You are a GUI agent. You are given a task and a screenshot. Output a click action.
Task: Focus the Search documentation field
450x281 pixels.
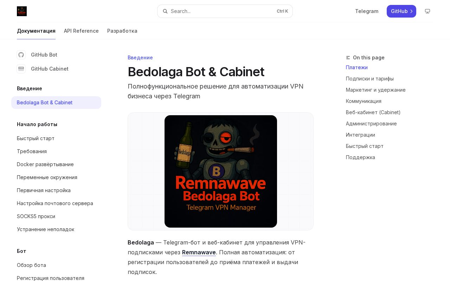coord(225,11)
